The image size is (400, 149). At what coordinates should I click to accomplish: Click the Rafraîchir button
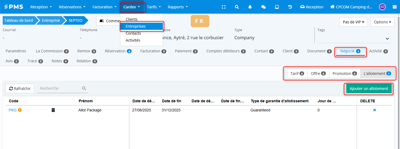20,88
